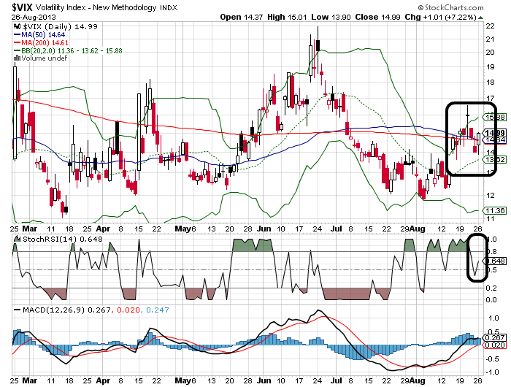This screenshot has height=387, width=511.
Task: Click the Jun date label under the price panel
Action: click(x=264, y=229)
